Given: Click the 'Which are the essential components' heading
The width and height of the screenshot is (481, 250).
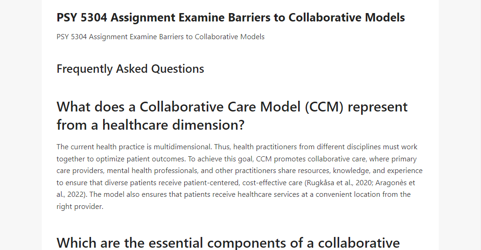Looking at the screenshot, I should [x=228, y=243].
